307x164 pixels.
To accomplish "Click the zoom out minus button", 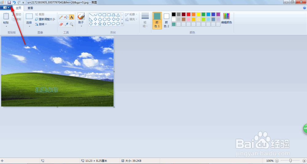I will tap(277, 161).
